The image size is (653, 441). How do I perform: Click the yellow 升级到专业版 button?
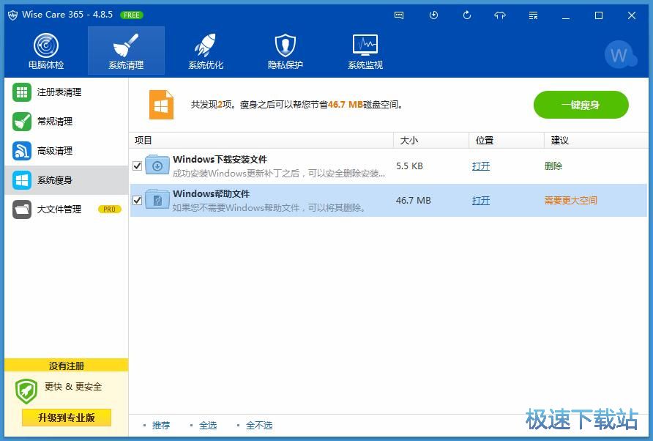click(x=67, y=418)
